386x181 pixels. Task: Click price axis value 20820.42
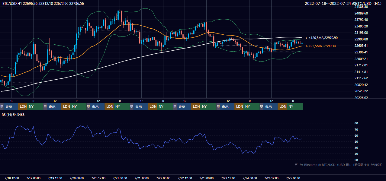[x=361, y=85]
